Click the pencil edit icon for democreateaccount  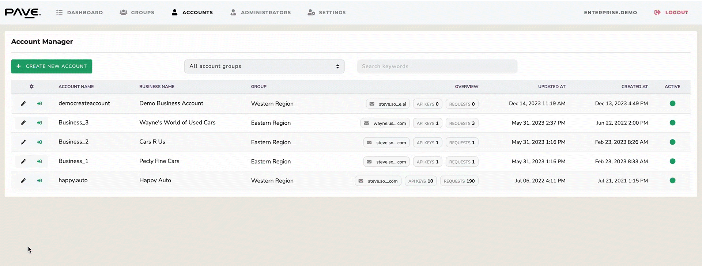[x=23, y=103]
